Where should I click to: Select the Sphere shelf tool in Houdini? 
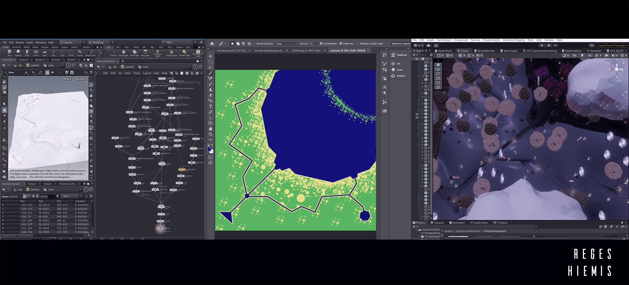pyautogui.click(x=18, y=52)
